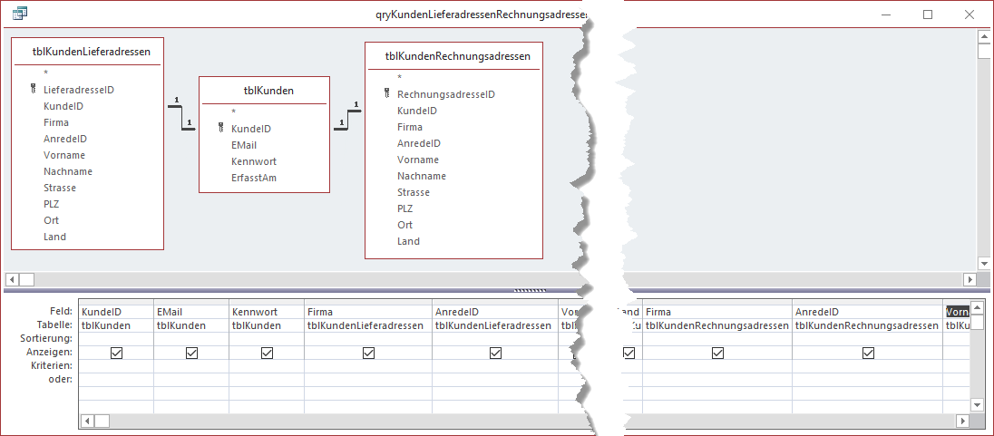Click left arrow of design grid scrollbar
This screenshot has height=436, width=994.
click(88, 421)
